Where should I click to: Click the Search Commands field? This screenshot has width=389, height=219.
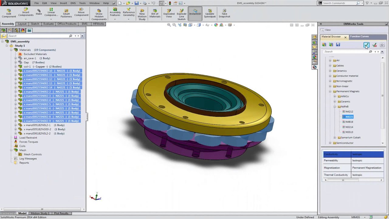tap(339, 3)
